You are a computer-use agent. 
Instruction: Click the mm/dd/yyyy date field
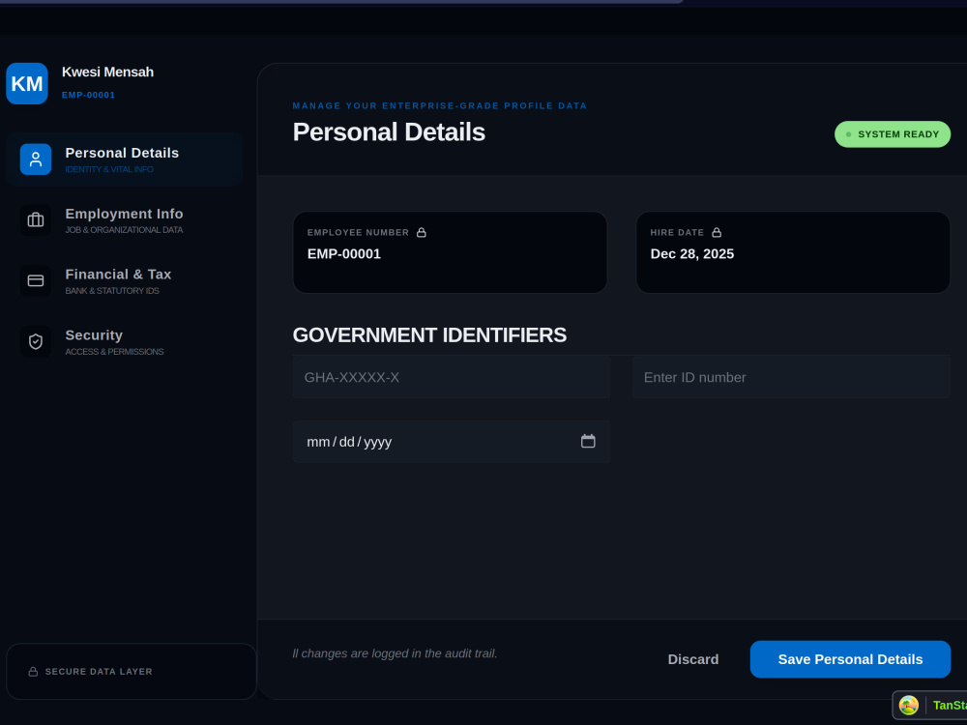452,442
